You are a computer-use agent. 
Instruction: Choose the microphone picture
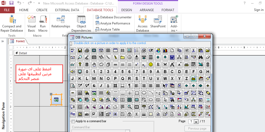87,57
